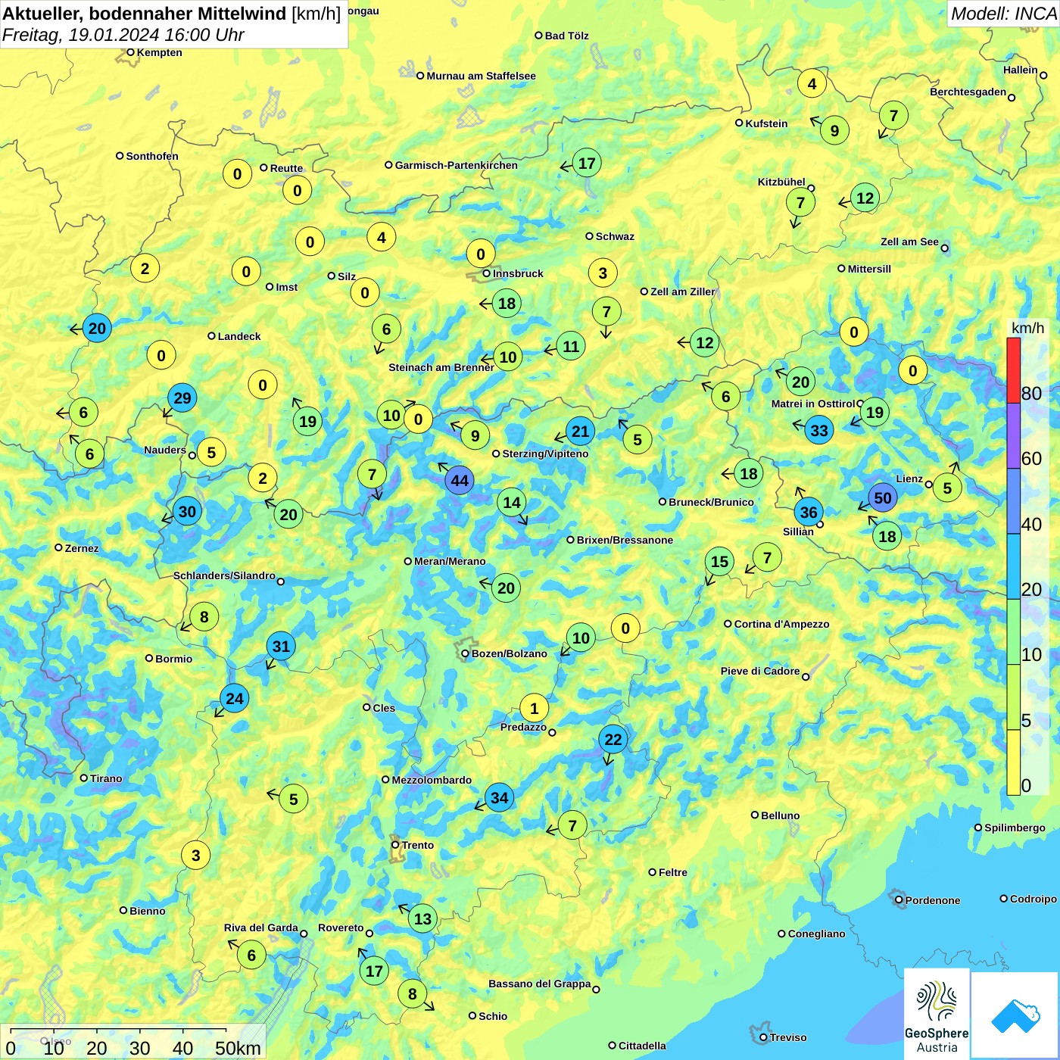Click the 11 km/h wind station marker
The image size is (1060, 1060).
click(571, 347)
